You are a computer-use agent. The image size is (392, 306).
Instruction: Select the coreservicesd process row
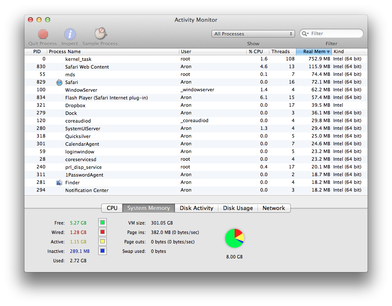[196, 159]
